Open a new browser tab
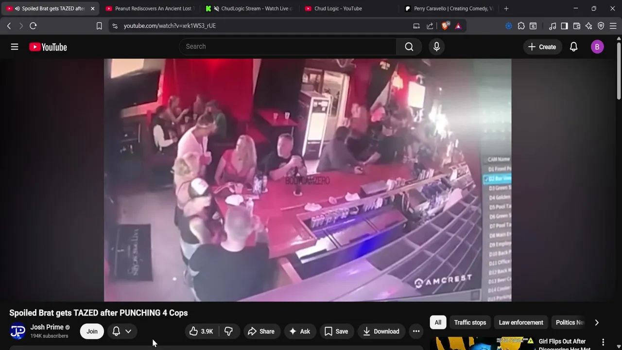The image size is (622, 350). point(506,8)
